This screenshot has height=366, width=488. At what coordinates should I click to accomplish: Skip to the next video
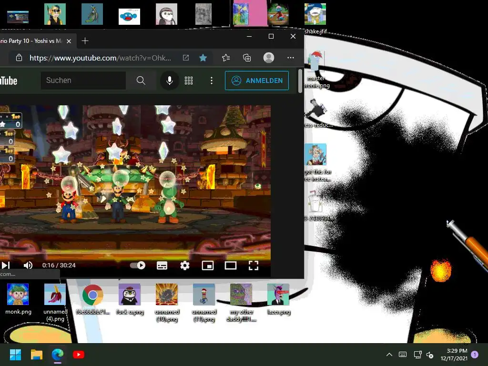[6, 265]
